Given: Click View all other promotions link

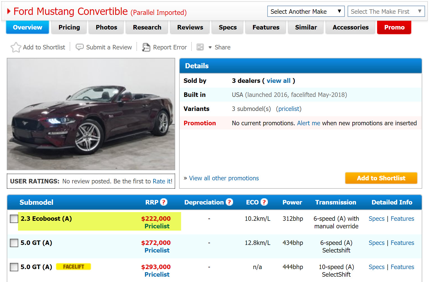Looking at the screenshot, I should [224, 178].
